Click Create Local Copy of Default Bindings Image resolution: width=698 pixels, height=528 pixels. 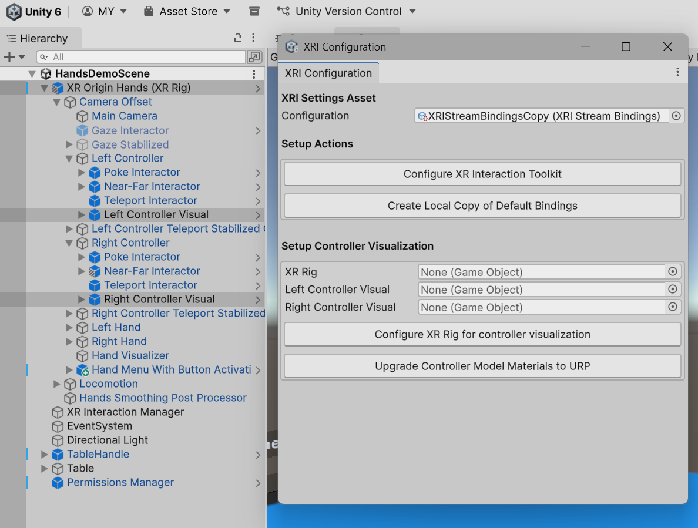pyautogui.click(x=482, y=206)
